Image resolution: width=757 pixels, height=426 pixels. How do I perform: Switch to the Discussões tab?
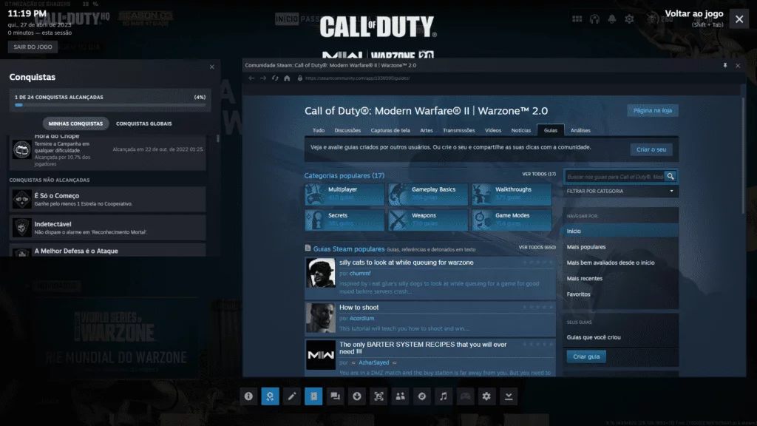point(347,130)
